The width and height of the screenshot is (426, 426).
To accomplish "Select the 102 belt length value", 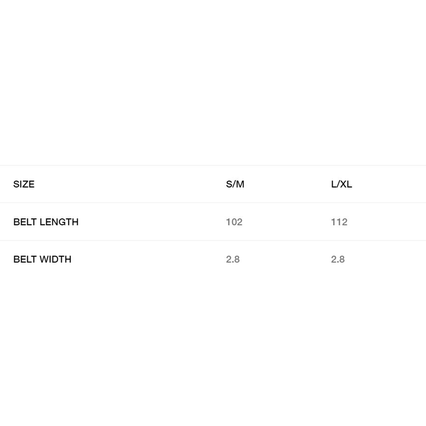I will pos(234,222).
